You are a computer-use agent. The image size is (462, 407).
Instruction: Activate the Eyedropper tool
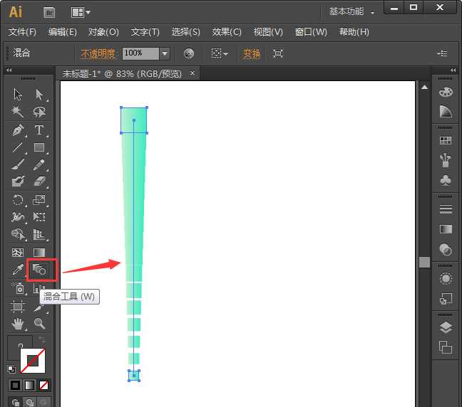pyautogui.click(x=18, y=270)
